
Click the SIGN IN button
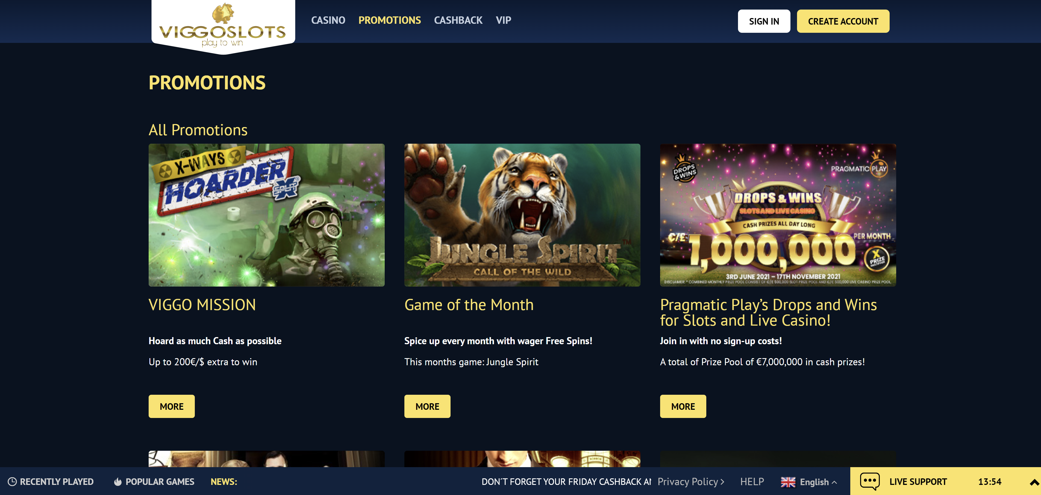(x=764, y=21)
